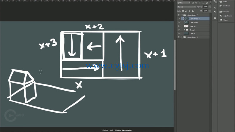Hide Layer 0 copy 2 visibility eye
This screenshot has height=132, width=235.
pyautogui.click(x=179, y=18)
